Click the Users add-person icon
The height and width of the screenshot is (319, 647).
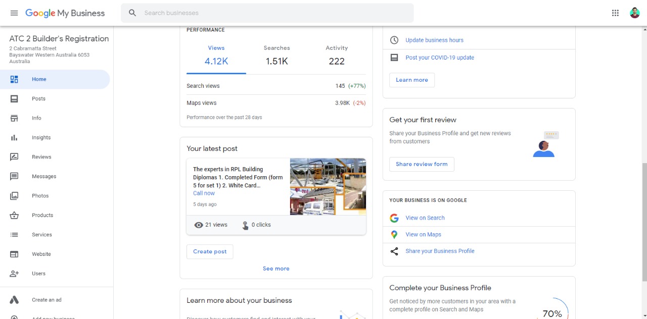click(x=14, y=274)
